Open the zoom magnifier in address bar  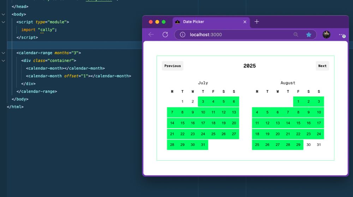[x=296, y=35]
